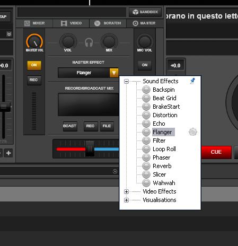Click the MASTER VOL knob
This screenshot has width=238, height=246.
34,42
